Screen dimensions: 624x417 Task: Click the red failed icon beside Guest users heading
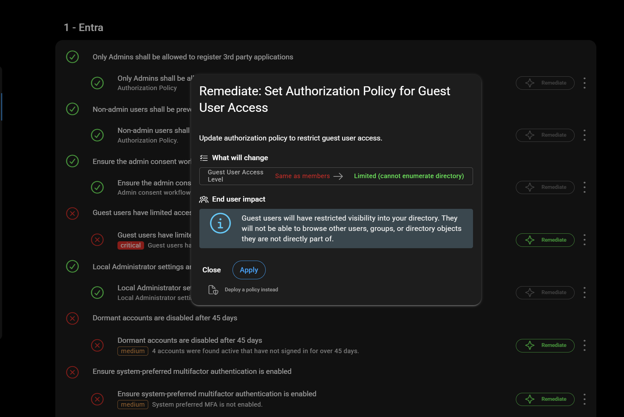point(73,213)
